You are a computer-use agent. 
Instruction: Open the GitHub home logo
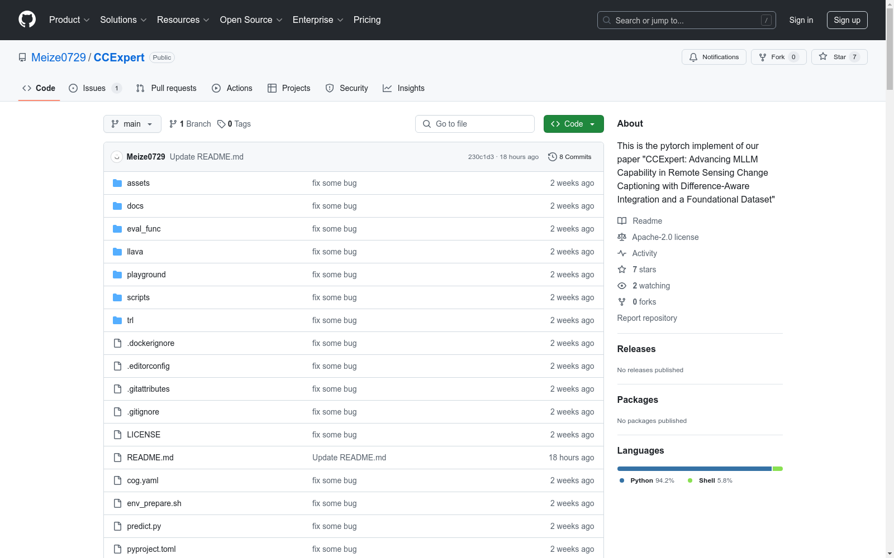click(27, 20)
